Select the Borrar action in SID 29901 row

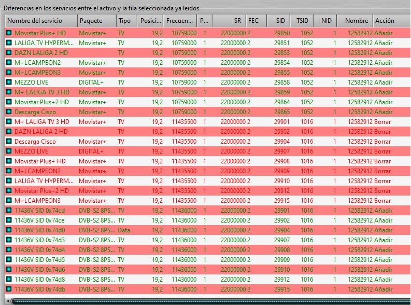pyautogui.click(x=382, y=122)
